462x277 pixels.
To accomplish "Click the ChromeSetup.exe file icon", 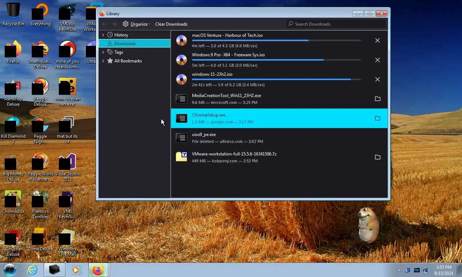I will coord(182,118).
